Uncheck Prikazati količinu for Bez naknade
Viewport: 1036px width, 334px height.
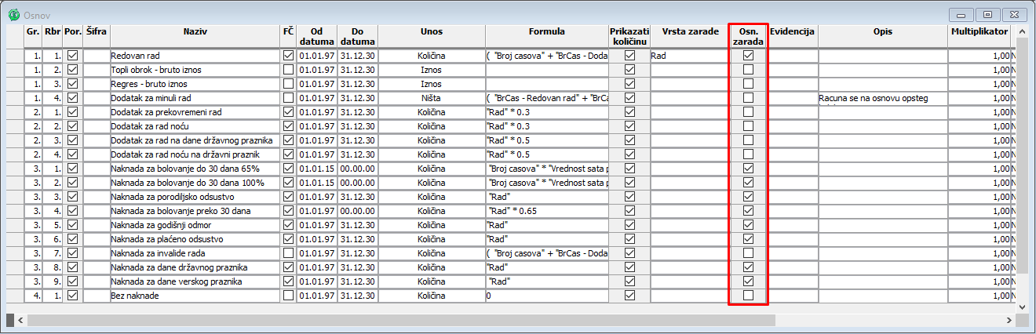(629, 296)
